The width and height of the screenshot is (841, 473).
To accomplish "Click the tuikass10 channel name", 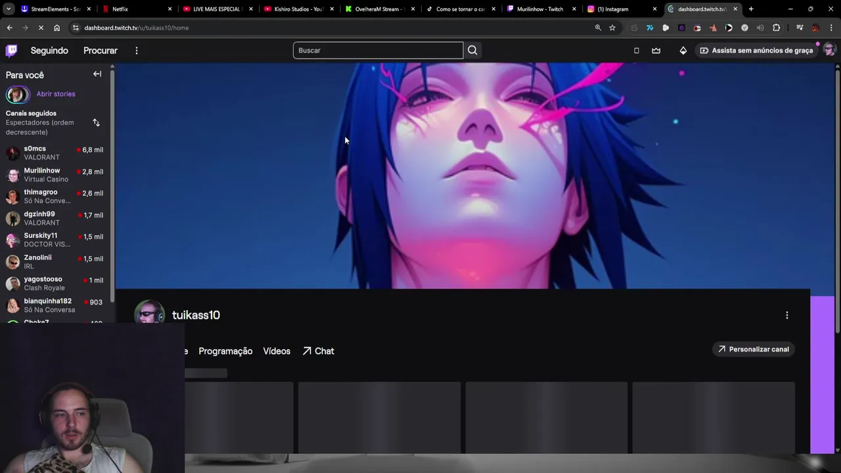I will (196, 315).
